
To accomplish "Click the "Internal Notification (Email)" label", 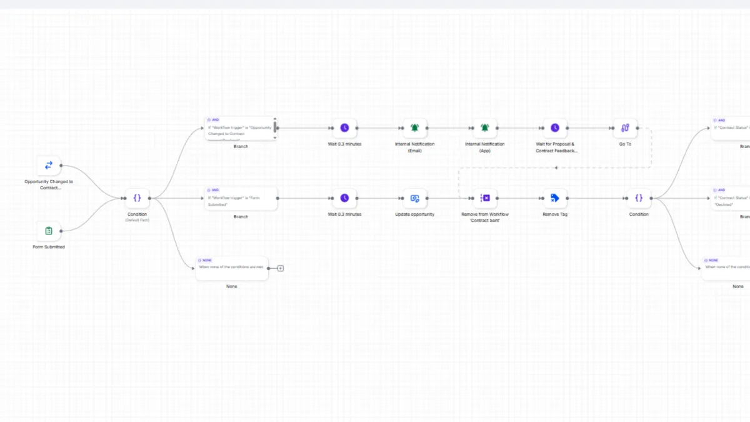I will pyautogui.click(x=414, y=147).
